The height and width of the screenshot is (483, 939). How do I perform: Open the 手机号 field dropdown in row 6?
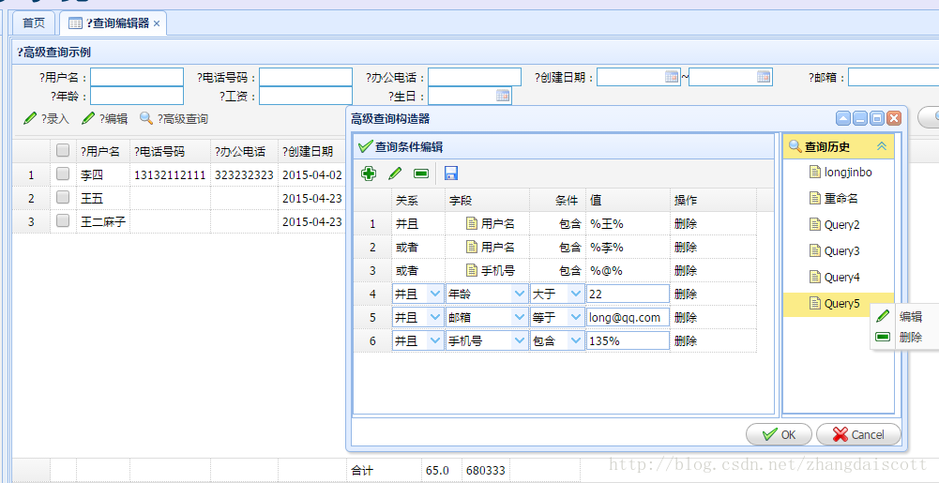pos(519,340)
